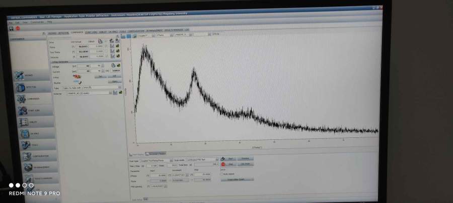
Task: Open the File menu
Action: [x=11, y=22]
